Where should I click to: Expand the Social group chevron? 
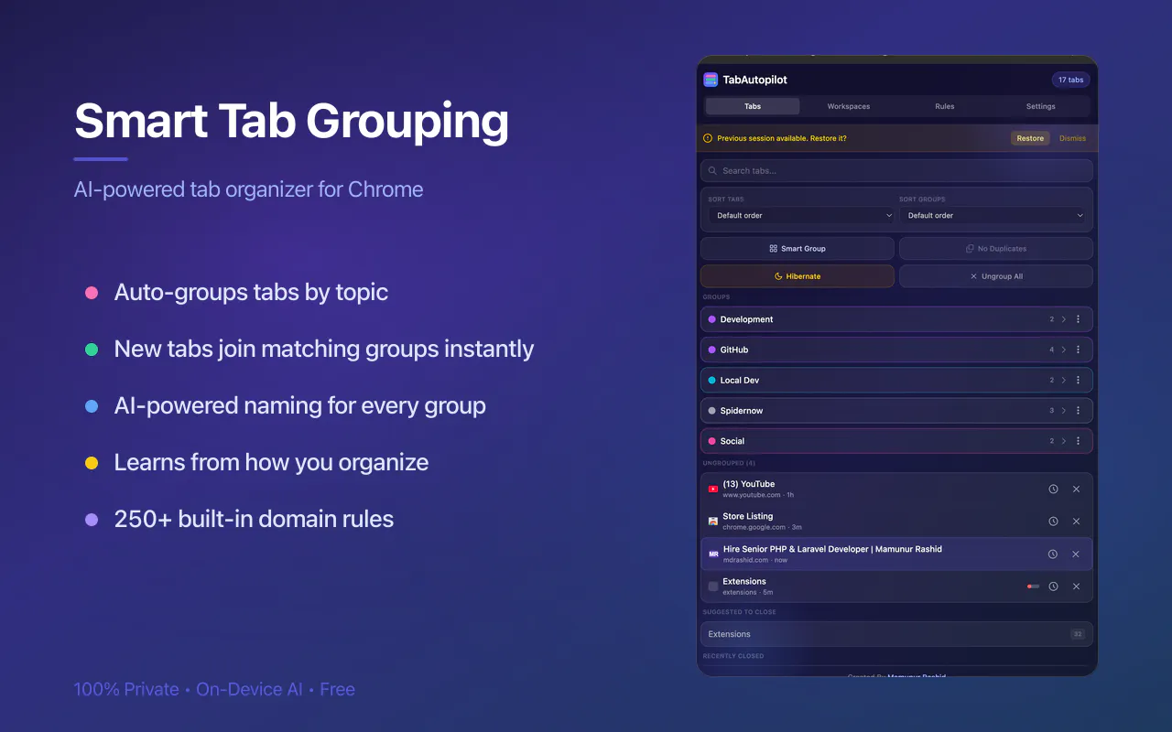tap(1064, 441)
